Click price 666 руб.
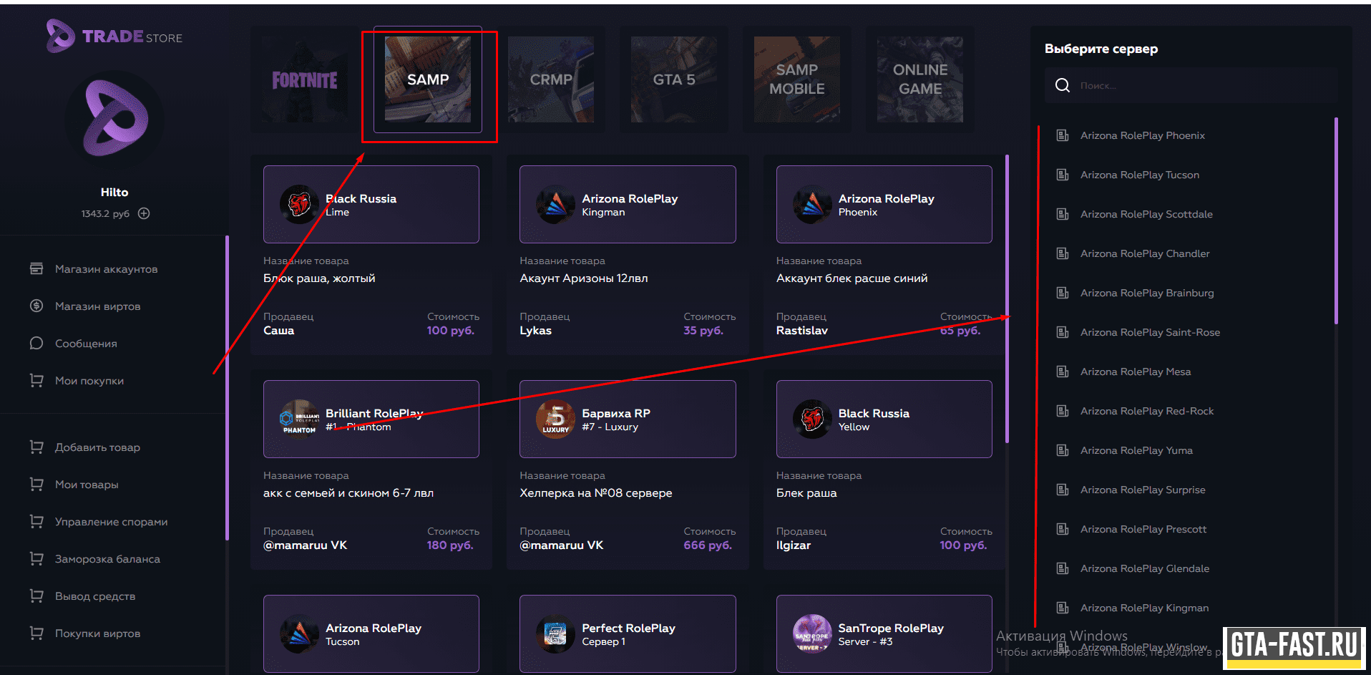The image size is (1371, 675). 708,545
